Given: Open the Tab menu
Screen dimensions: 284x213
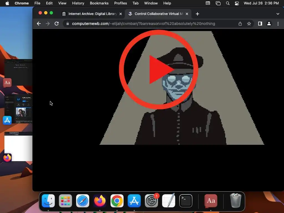Looking at the screenshot, I should click(x=135, y=3).
